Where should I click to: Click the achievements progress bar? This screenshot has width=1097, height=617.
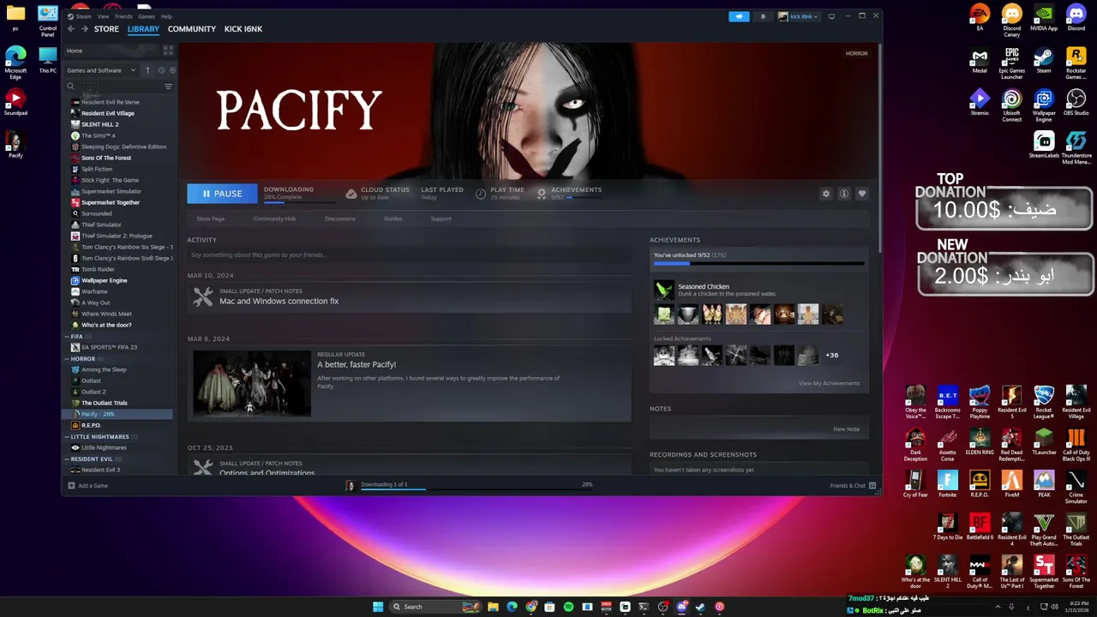758,264
